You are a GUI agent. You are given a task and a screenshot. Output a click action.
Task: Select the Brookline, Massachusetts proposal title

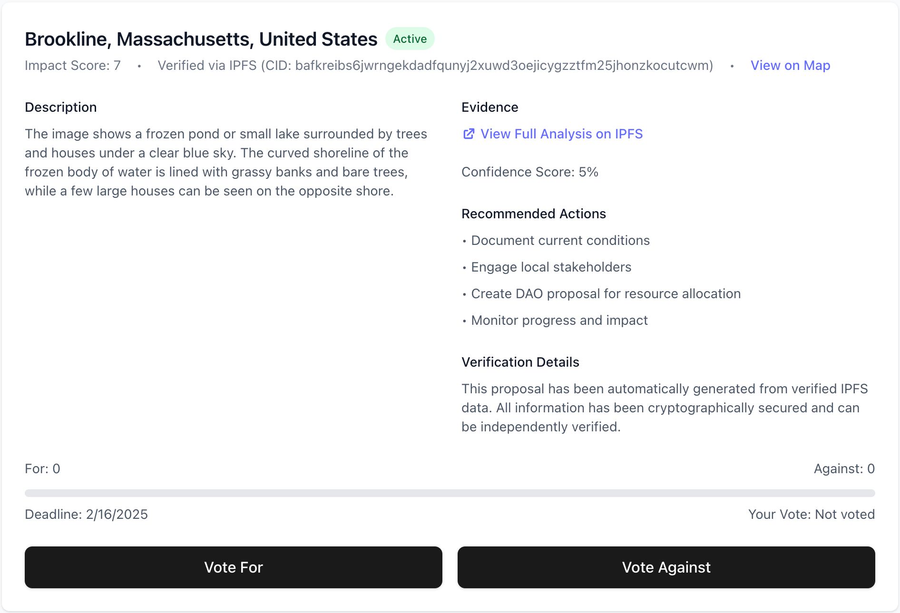[x=201, y=39]
